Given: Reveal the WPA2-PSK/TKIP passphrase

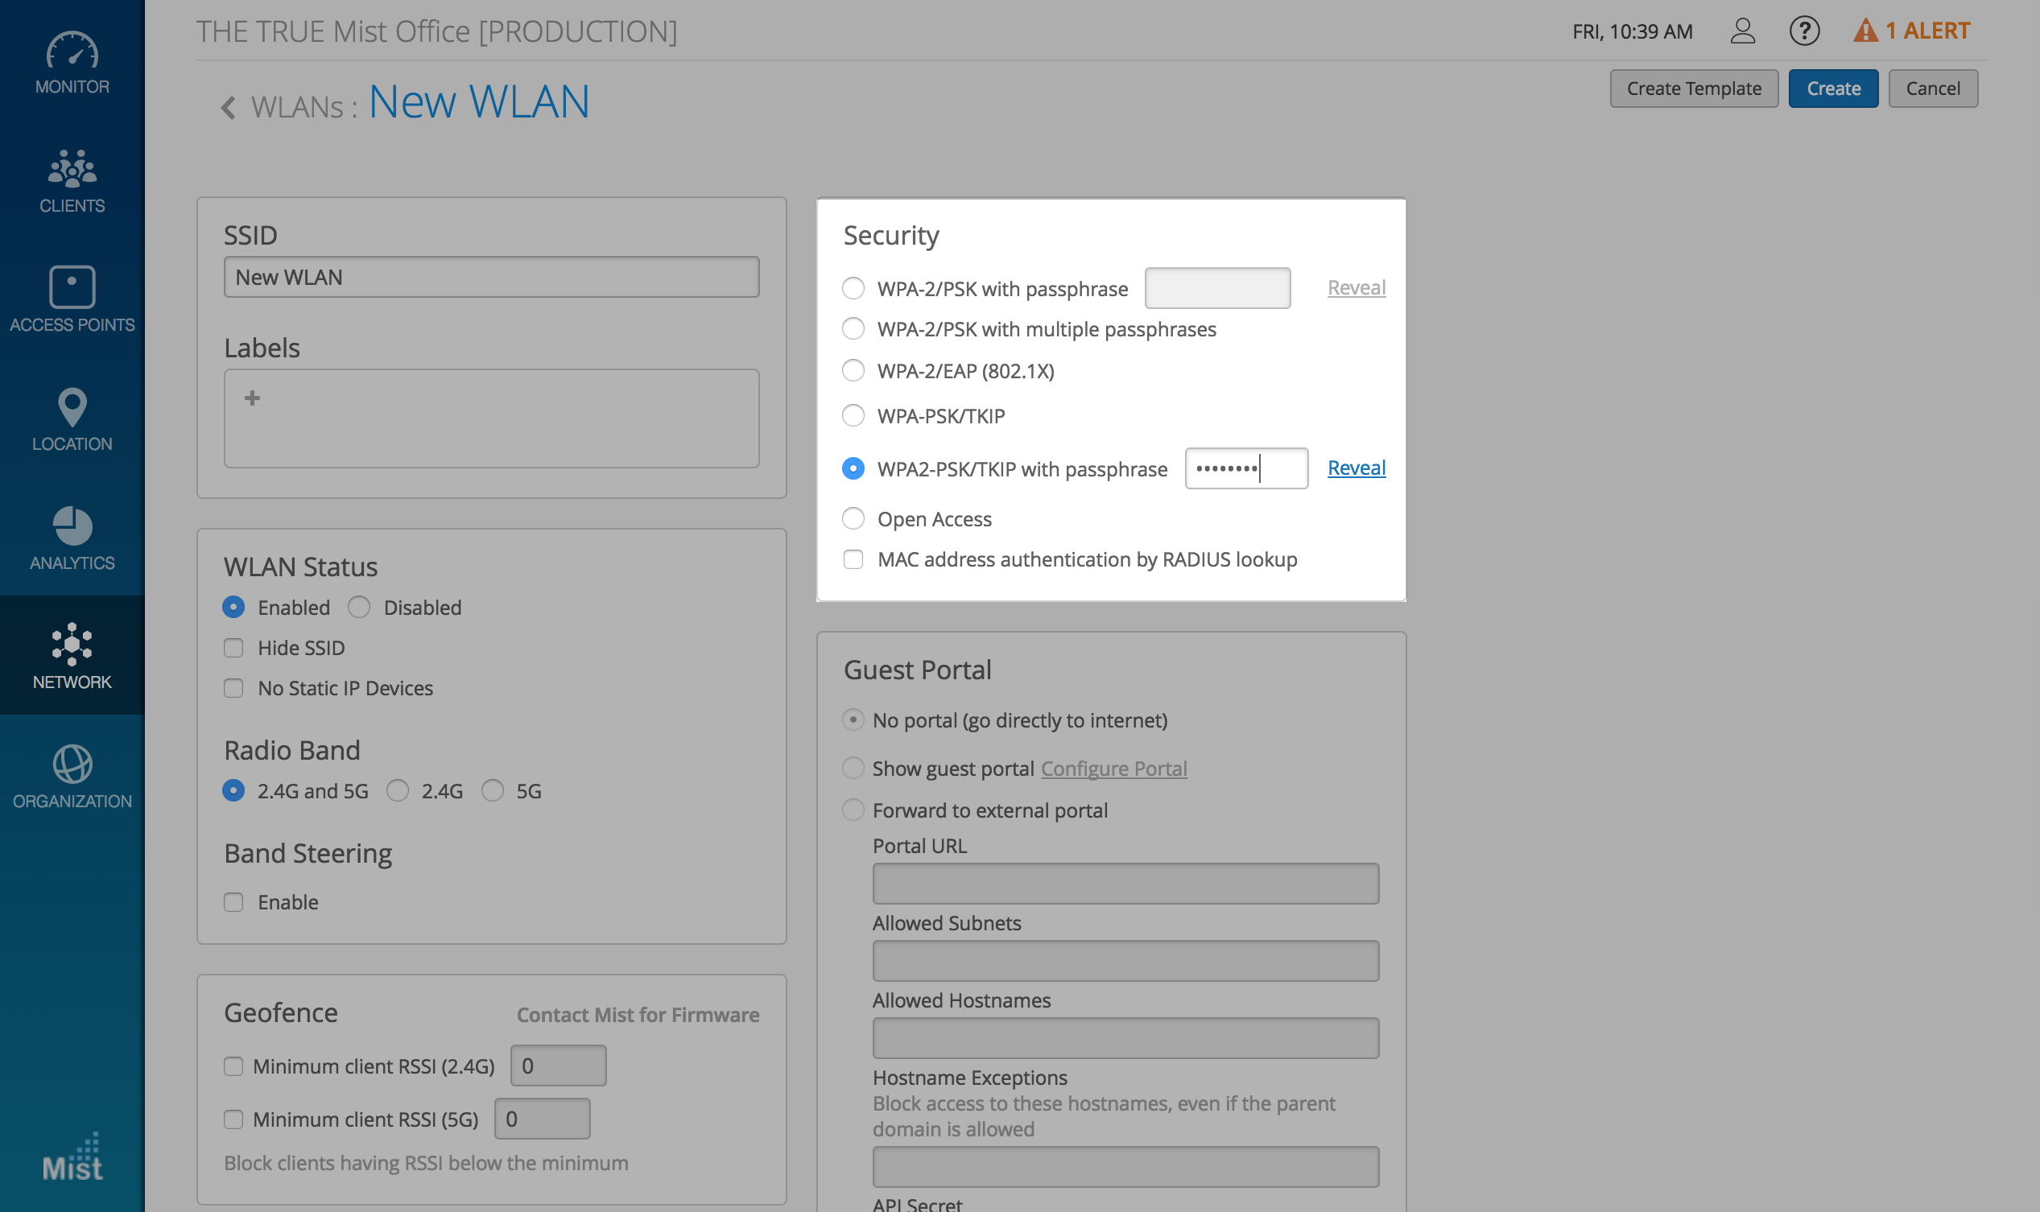Looking at the screenshot, I should click(1356, 468).
